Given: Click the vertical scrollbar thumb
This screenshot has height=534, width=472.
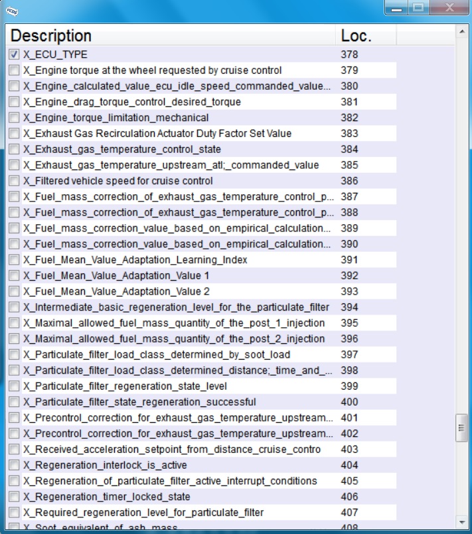Looking at the screenshot, I should (x=461, y=428).
